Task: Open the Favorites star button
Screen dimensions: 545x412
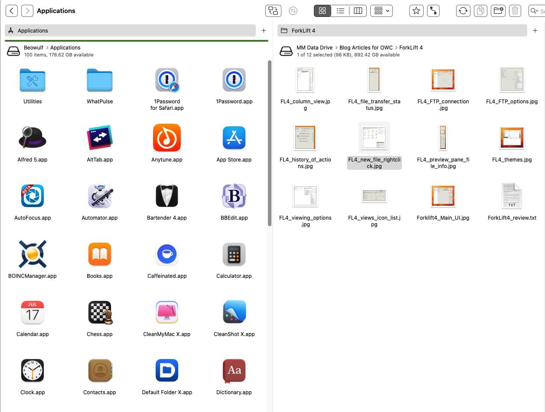Action: [416, 11]
